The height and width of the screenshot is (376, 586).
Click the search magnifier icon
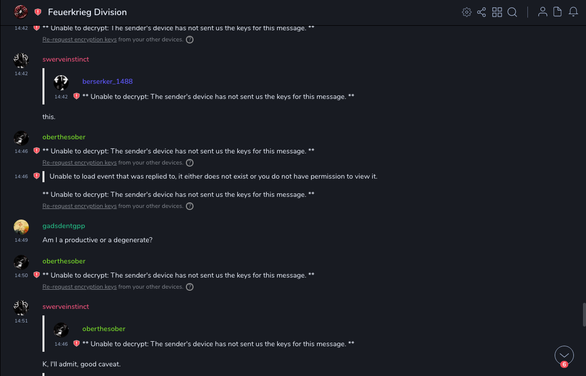[x=512, y=12]
